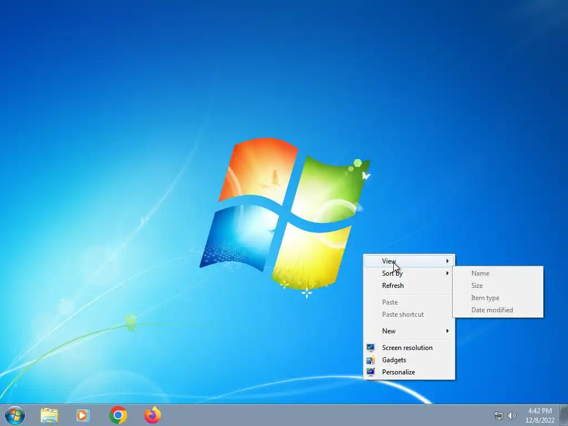Launch Google Chrome from the taskbar
The height and width of the screenshot is (426, 568).
pos(118,415)
